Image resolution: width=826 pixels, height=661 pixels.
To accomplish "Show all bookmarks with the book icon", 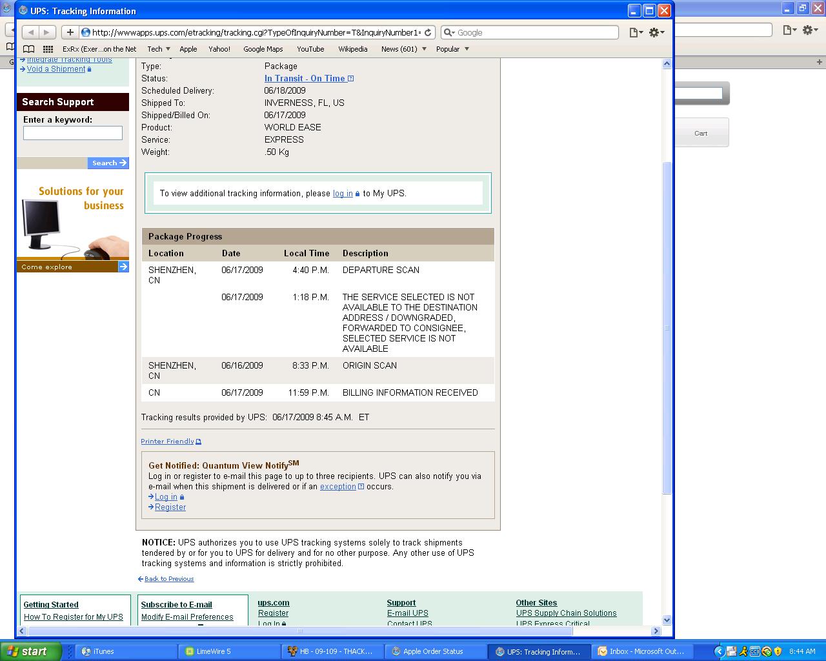I will click(x=28, y=49).
